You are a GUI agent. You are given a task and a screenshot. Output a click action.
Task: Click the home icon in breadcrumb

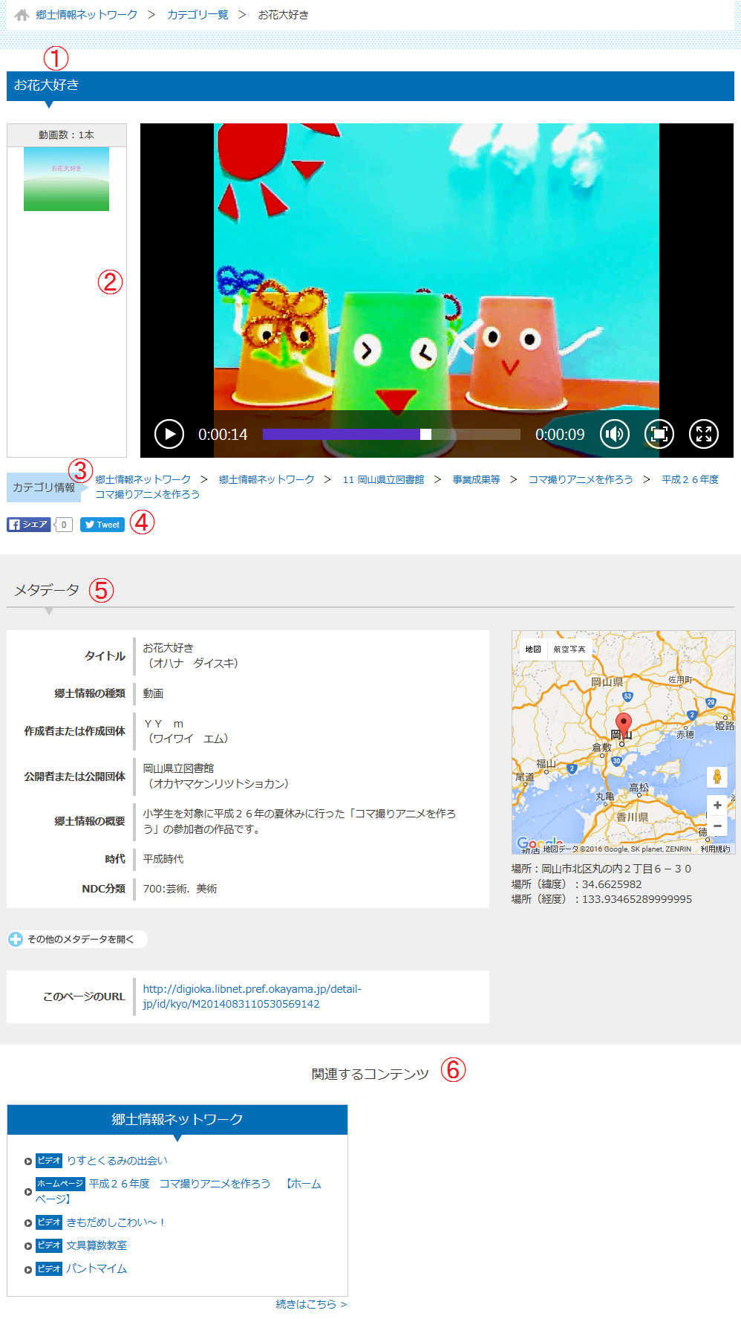(x=22, y=15)
